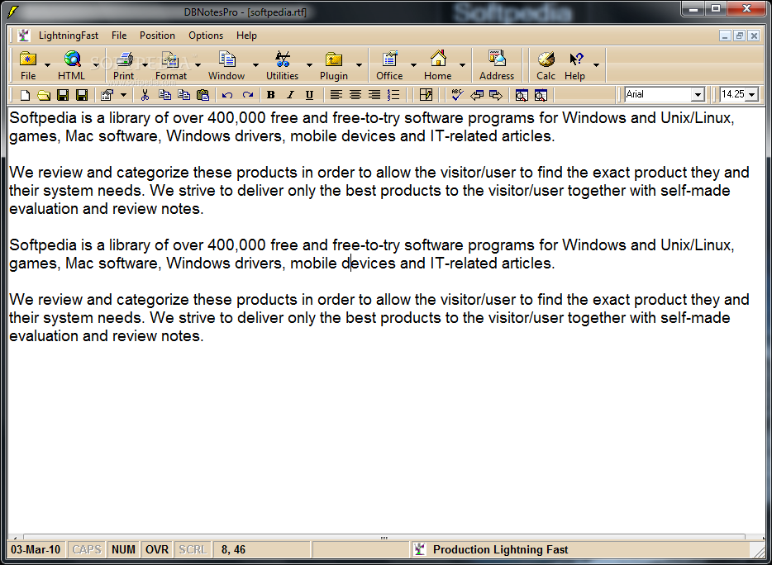Open the Window toolbar dropdown arrow

click(x=255, y=65)
